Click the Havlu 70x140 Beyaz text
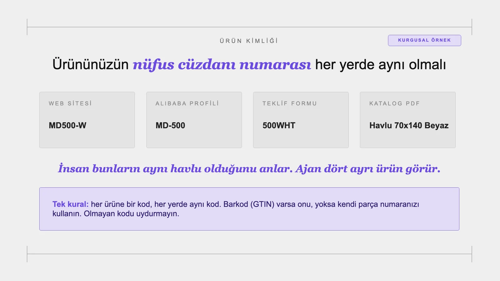The width and height of the screenshot is (500, 281). coord(409,126)
